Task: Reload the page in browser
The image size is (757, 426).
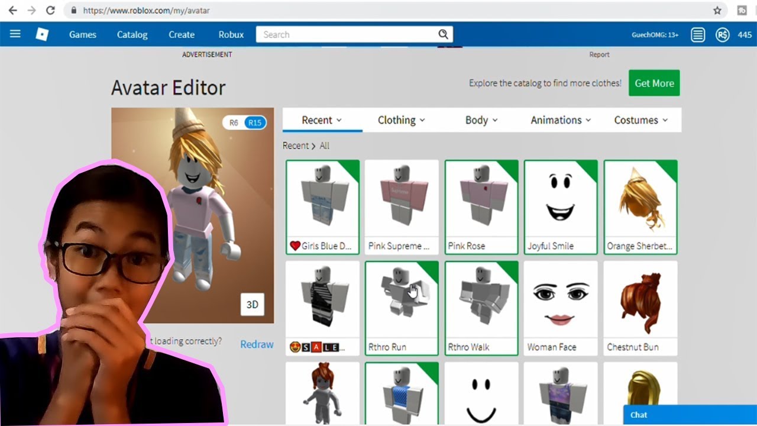Action: point(50,10)
